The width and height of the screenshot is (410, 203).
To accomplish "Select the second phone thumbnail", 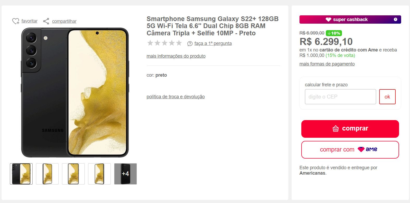I will click(47, 174).
